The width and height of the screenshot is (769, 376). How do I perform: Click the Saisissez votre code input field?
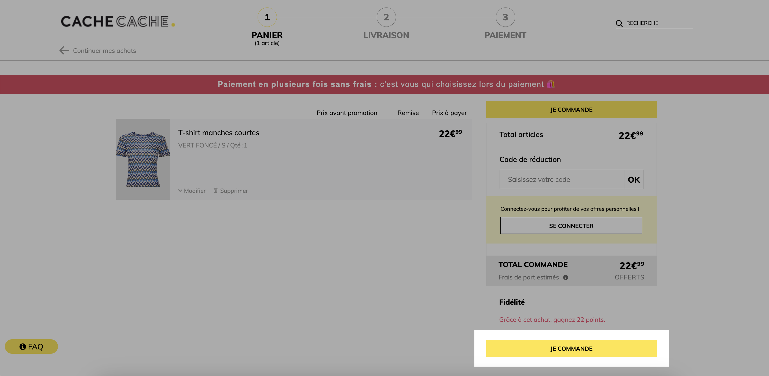coord(561,179)
